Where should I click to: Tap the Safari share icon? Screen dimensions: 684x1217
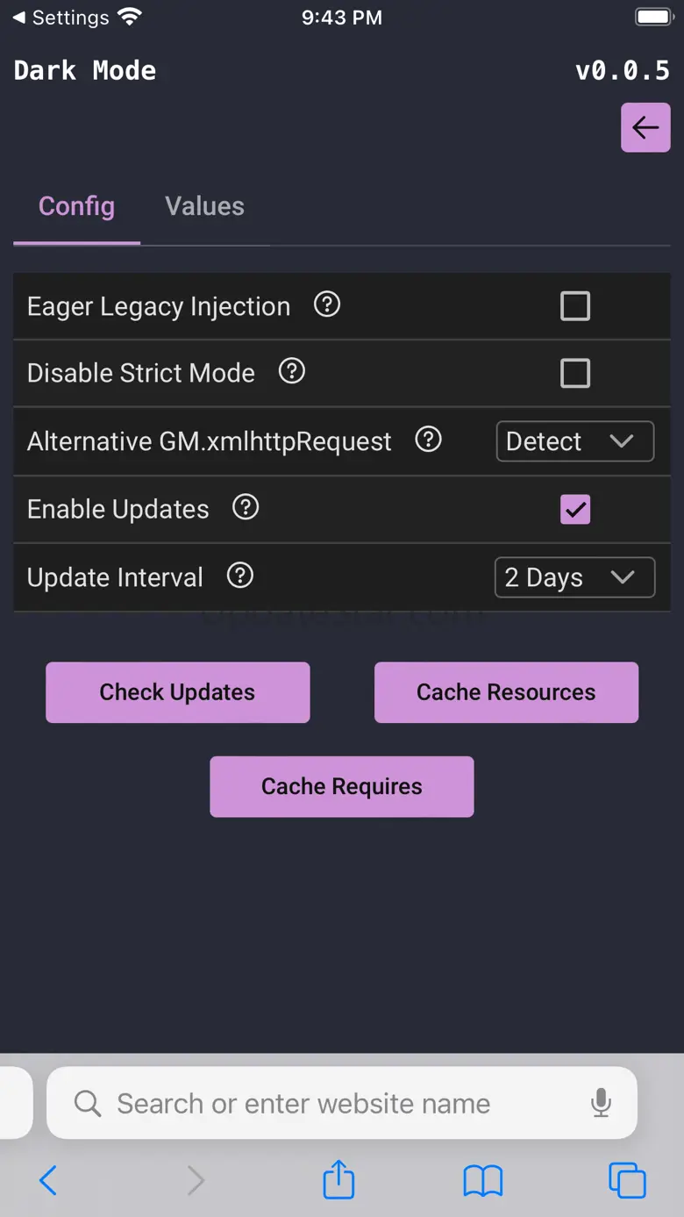coord(338,1180)
